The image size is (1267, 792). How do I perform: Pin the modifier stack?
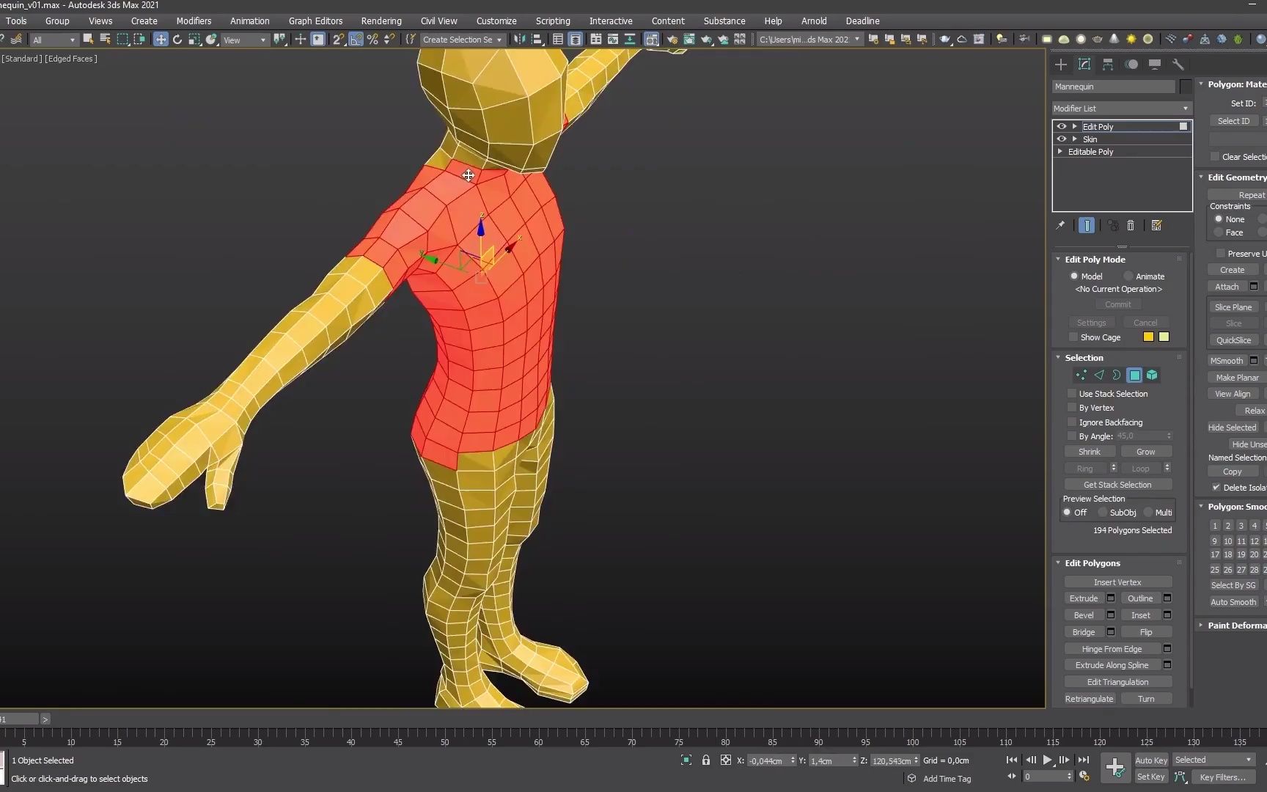point(1060,225)
